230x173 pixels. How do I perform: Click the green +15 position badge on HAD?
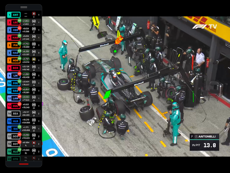click(x=20, y=51)
